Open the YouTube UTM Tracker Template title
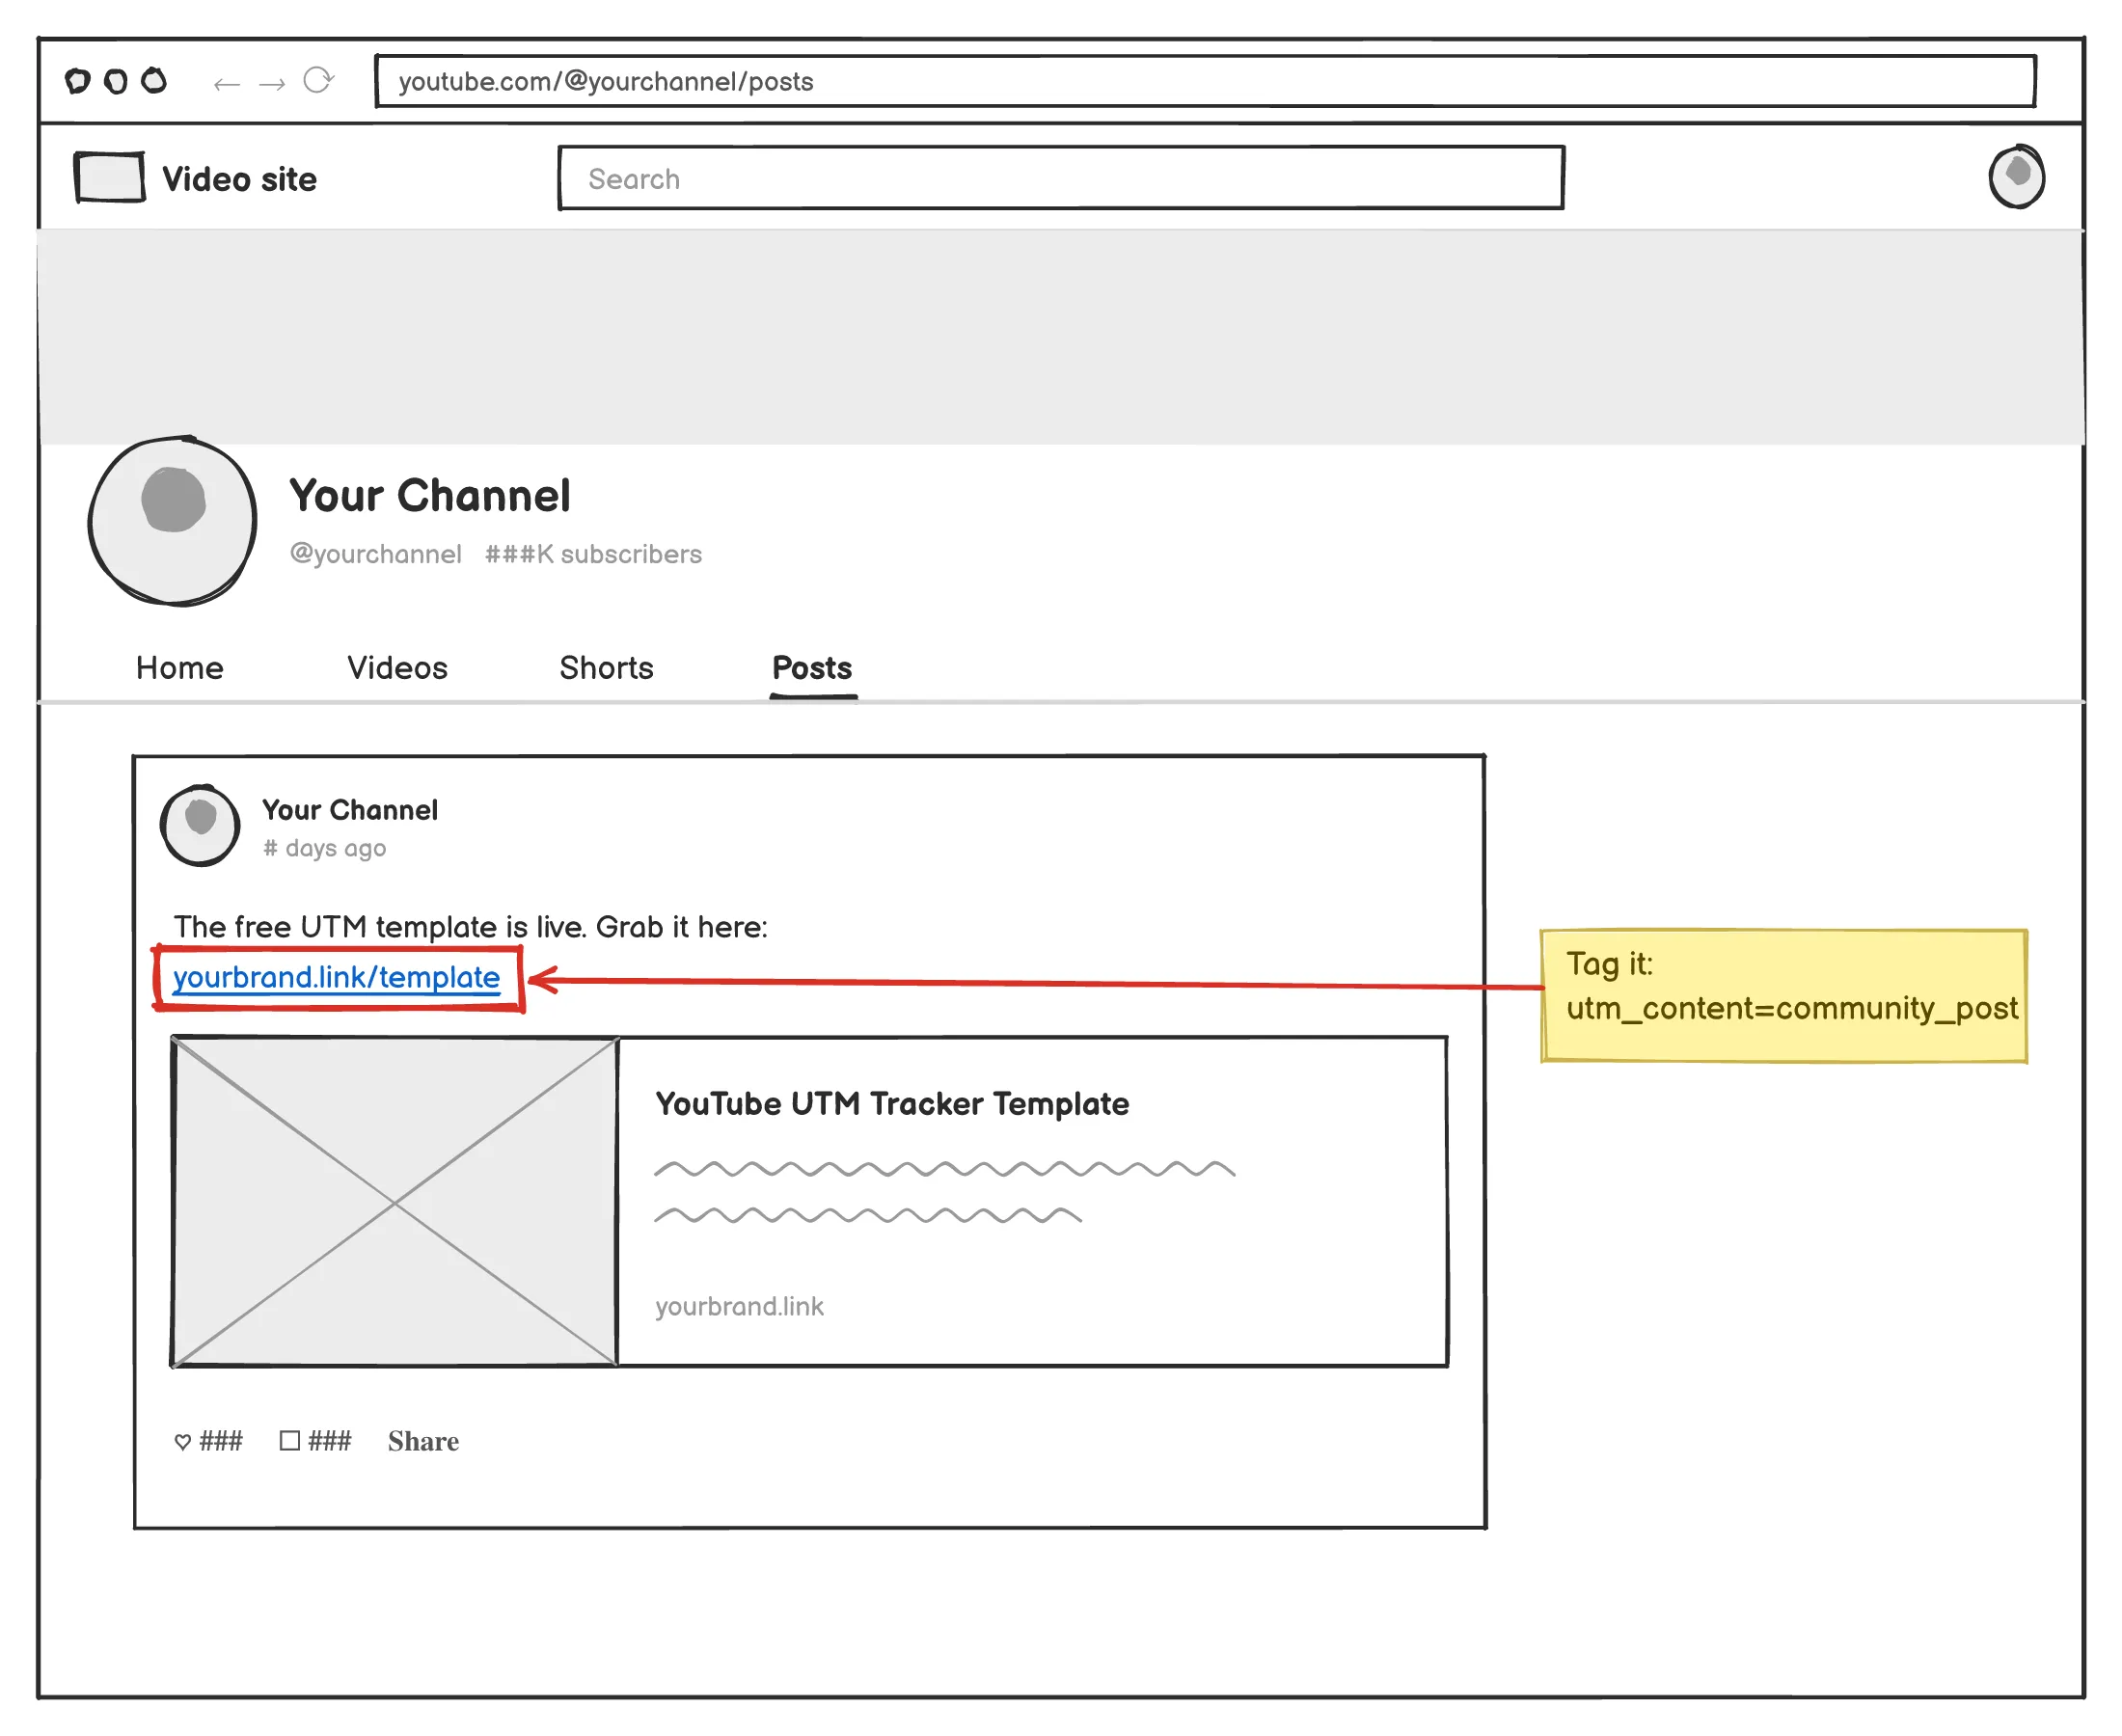 (892, 1103)
